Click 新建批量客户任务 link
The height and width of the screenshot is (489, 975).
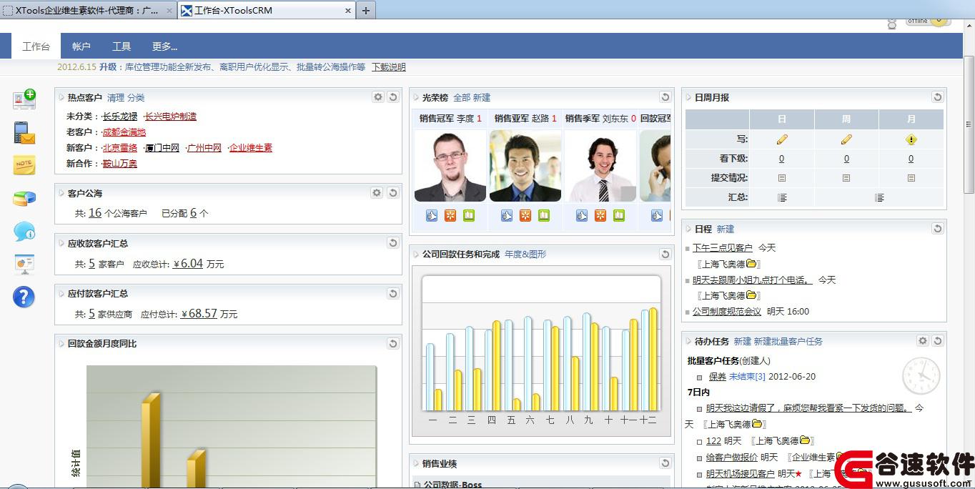788,341
